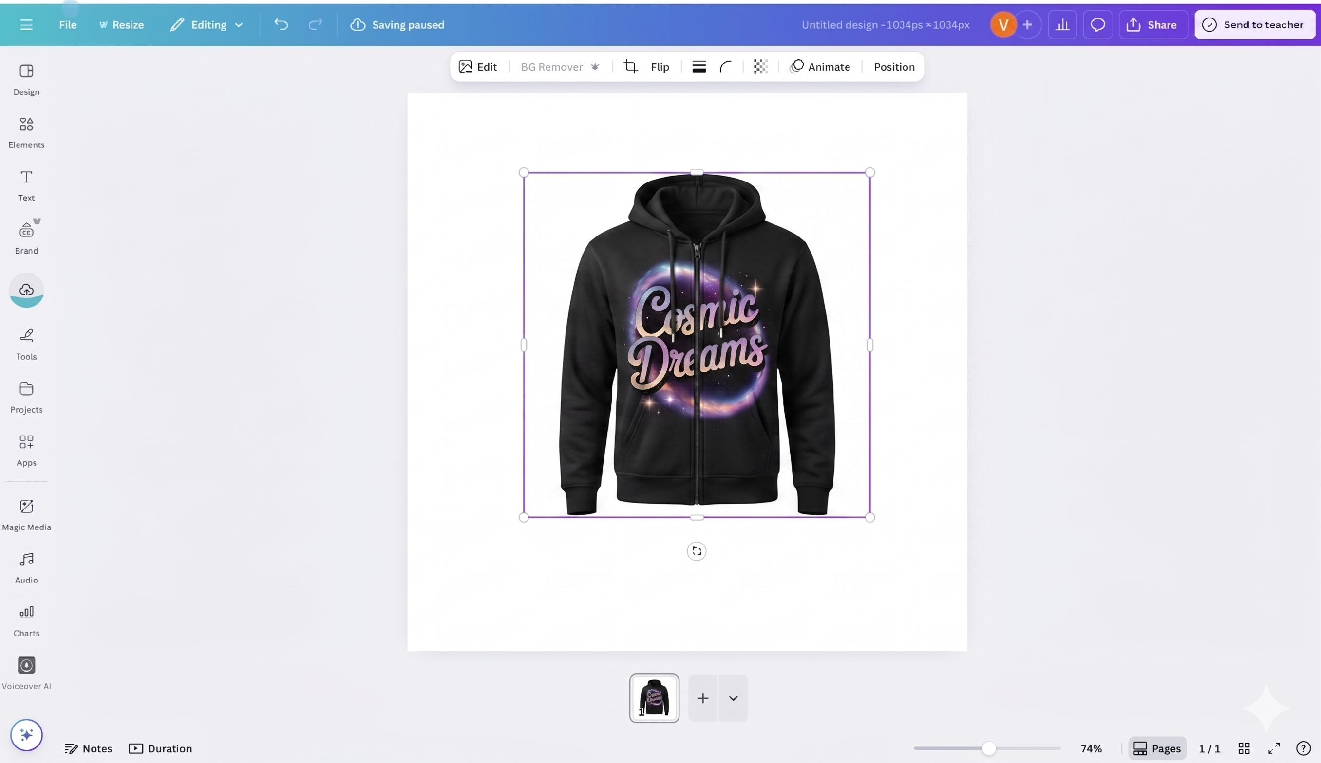Open the grid view
Viewport: 1321px width, 763px height.
click(1244, 748)
